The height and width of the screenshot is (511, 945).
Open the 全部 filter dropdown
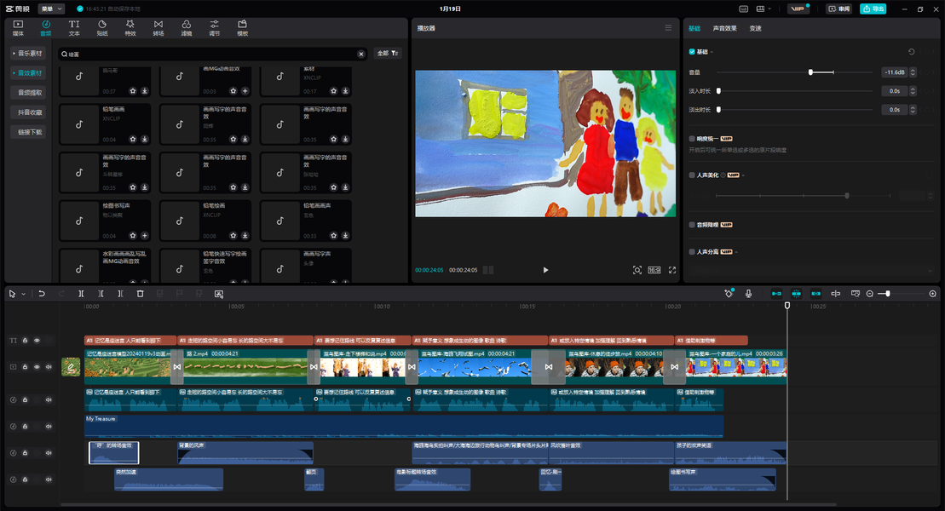pyautogui.click(x=388, y=54)
